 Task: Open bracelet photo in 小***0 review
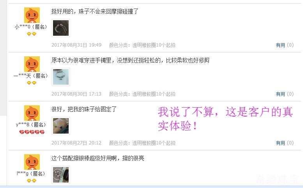pos(61,28)
